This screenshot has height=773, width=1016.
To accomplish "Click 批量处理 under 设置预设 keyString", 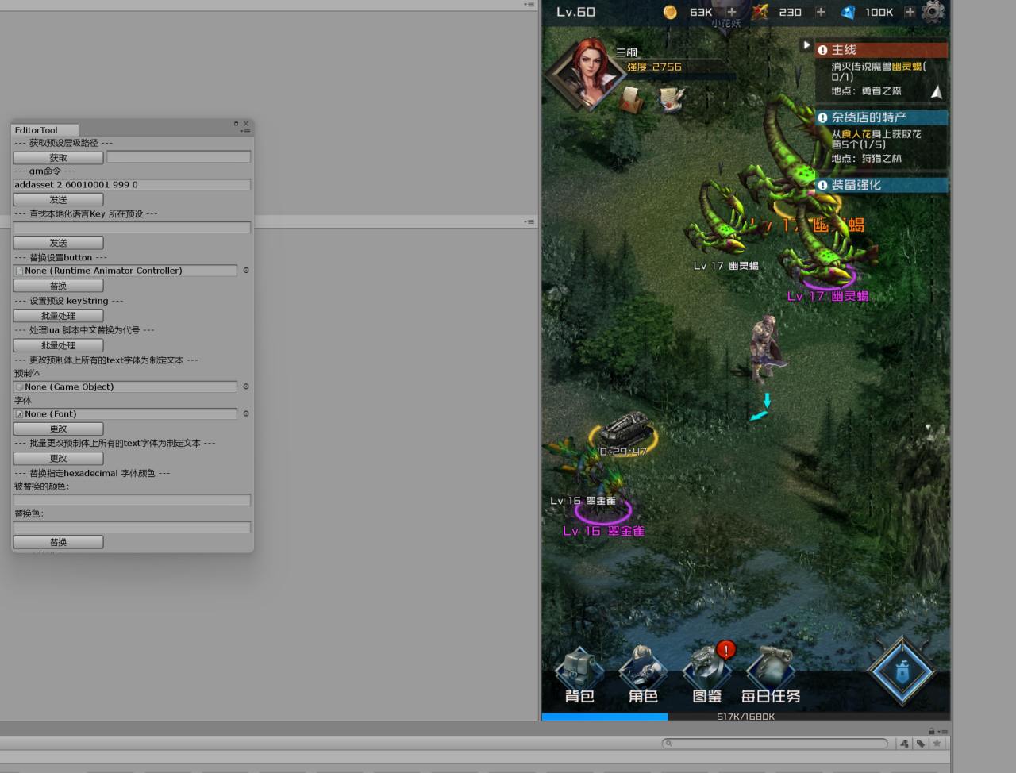I will [x=58, y=316].
